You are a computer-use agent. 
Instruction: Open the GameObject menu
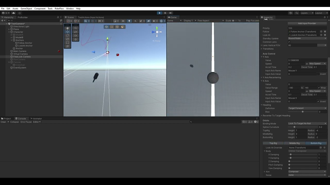(26, 8)
